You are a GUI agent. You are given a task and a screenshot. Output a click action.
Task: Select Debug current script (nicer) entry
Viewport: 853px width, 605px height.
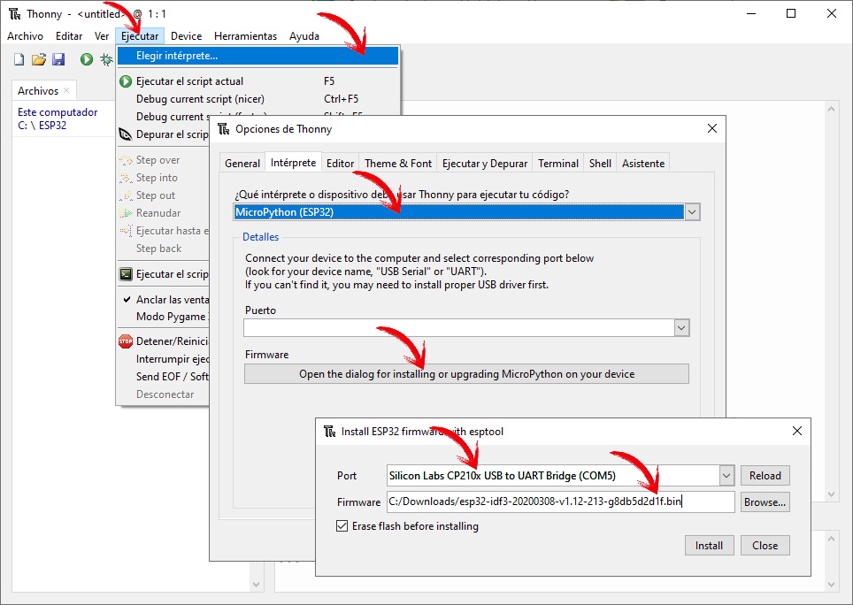(257, 99)
